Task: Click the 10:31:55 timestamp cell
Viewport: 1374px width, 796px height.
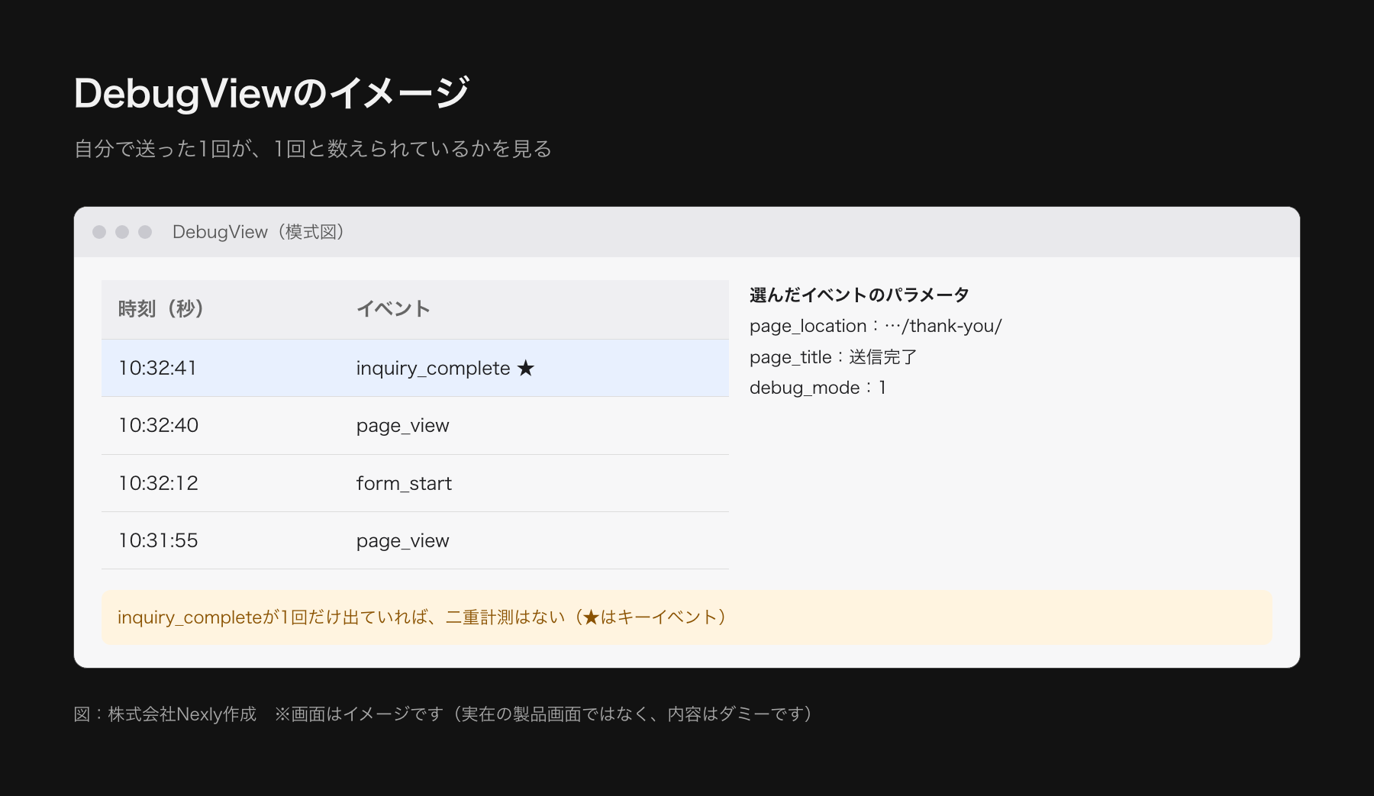Action: coord(158,540)
